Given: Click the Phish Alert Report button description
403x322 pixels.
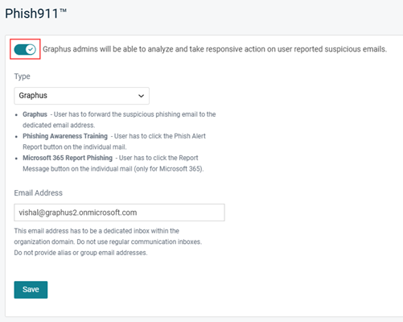Looking at the screenshot, I should click(114, 142).
